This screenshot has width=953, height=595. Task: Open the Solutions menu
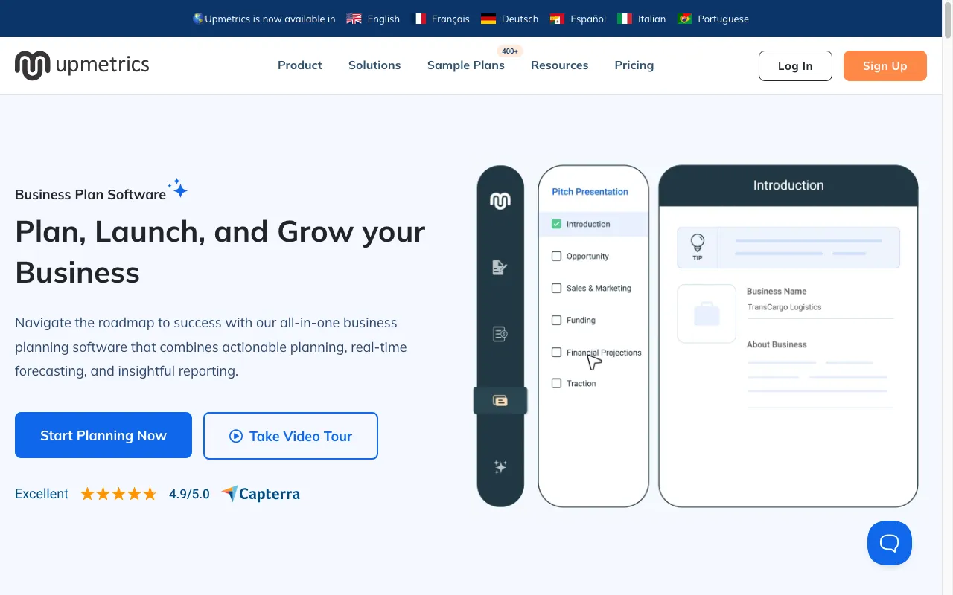click(374, 65)
